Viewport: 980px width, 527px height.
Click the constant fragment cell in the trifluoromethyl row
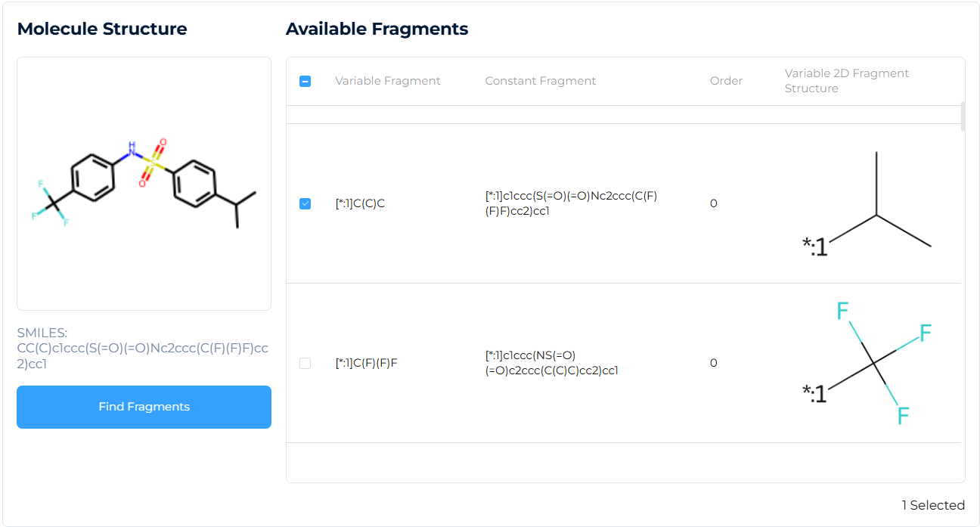tap(551, 363)
